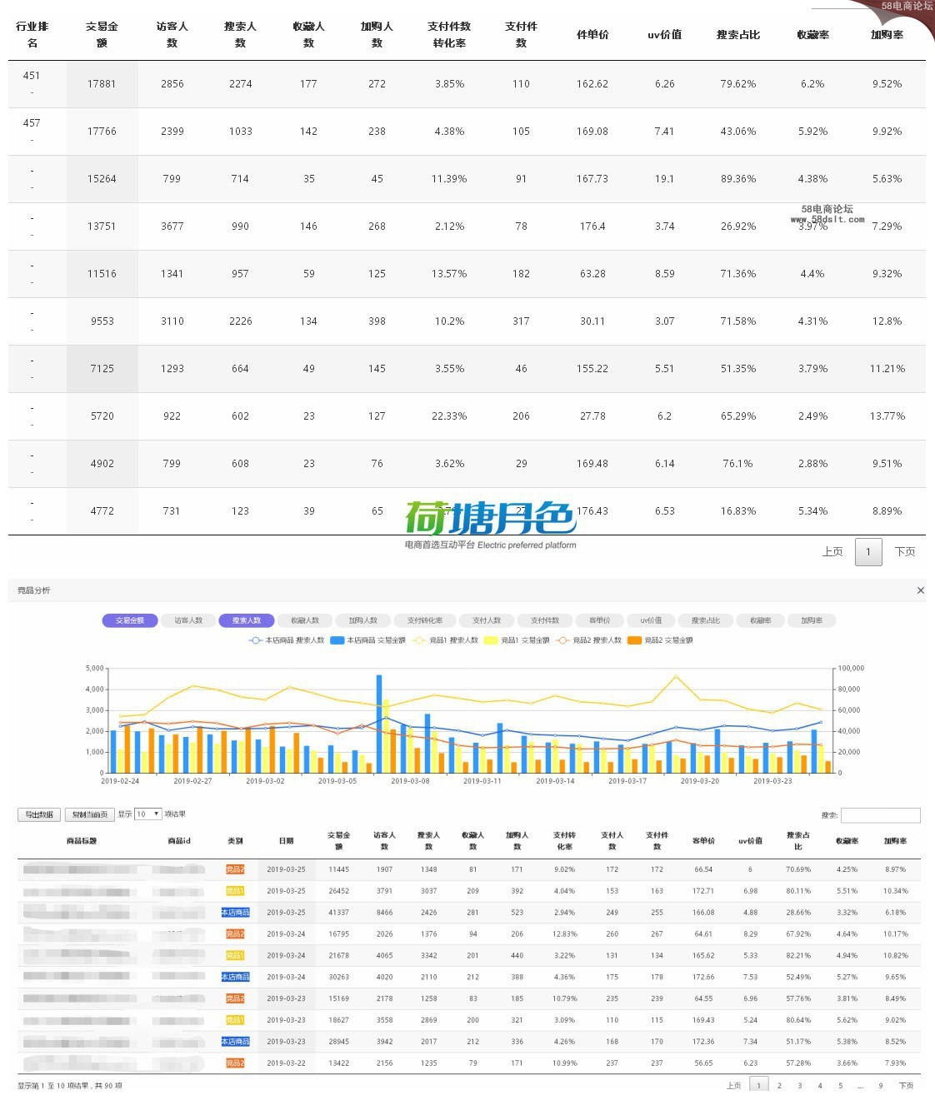
Task: Enable the 收藏率 metric pill
Action: tap(760, 620)
